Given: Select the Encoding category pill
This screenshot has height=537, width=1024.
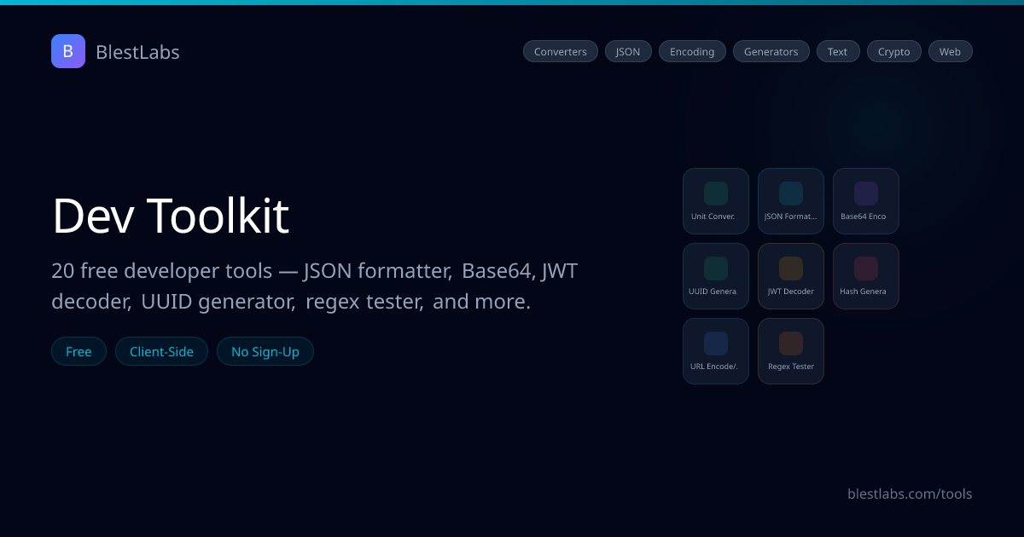Looking at the screenshot, I should point(692,51).
